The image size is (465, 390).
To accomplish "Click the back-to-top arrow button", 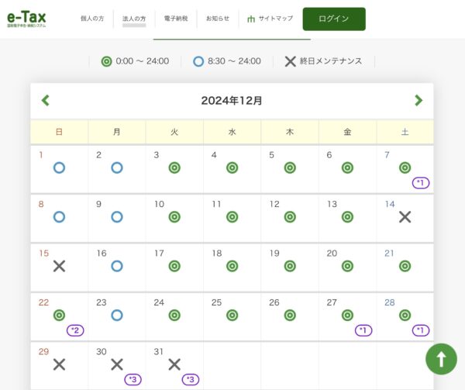I will click(x=441, y=359).
